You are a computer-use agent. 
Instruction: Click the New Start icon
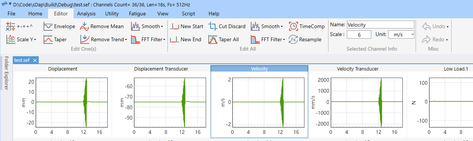(175, 26)
